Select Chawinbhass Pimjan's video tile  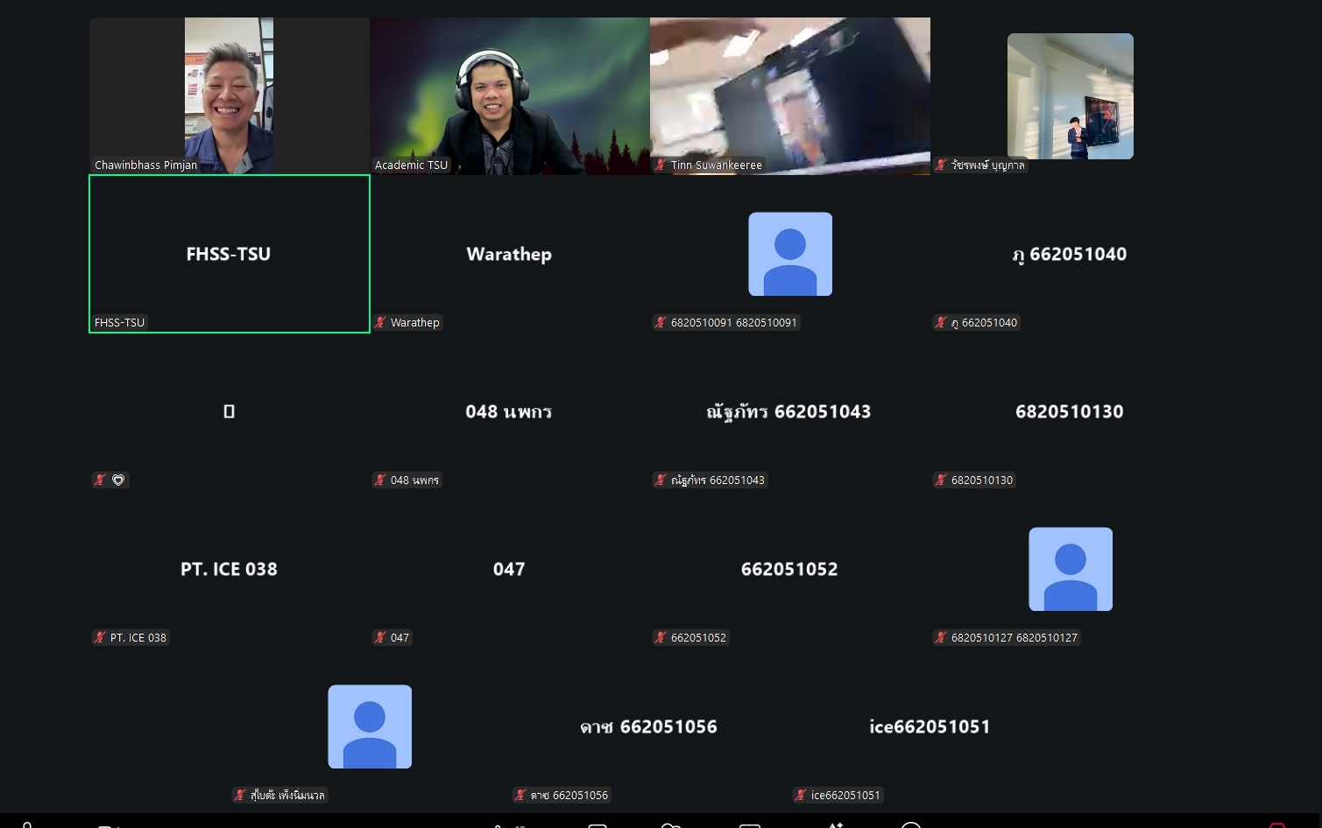click(230, 96)
